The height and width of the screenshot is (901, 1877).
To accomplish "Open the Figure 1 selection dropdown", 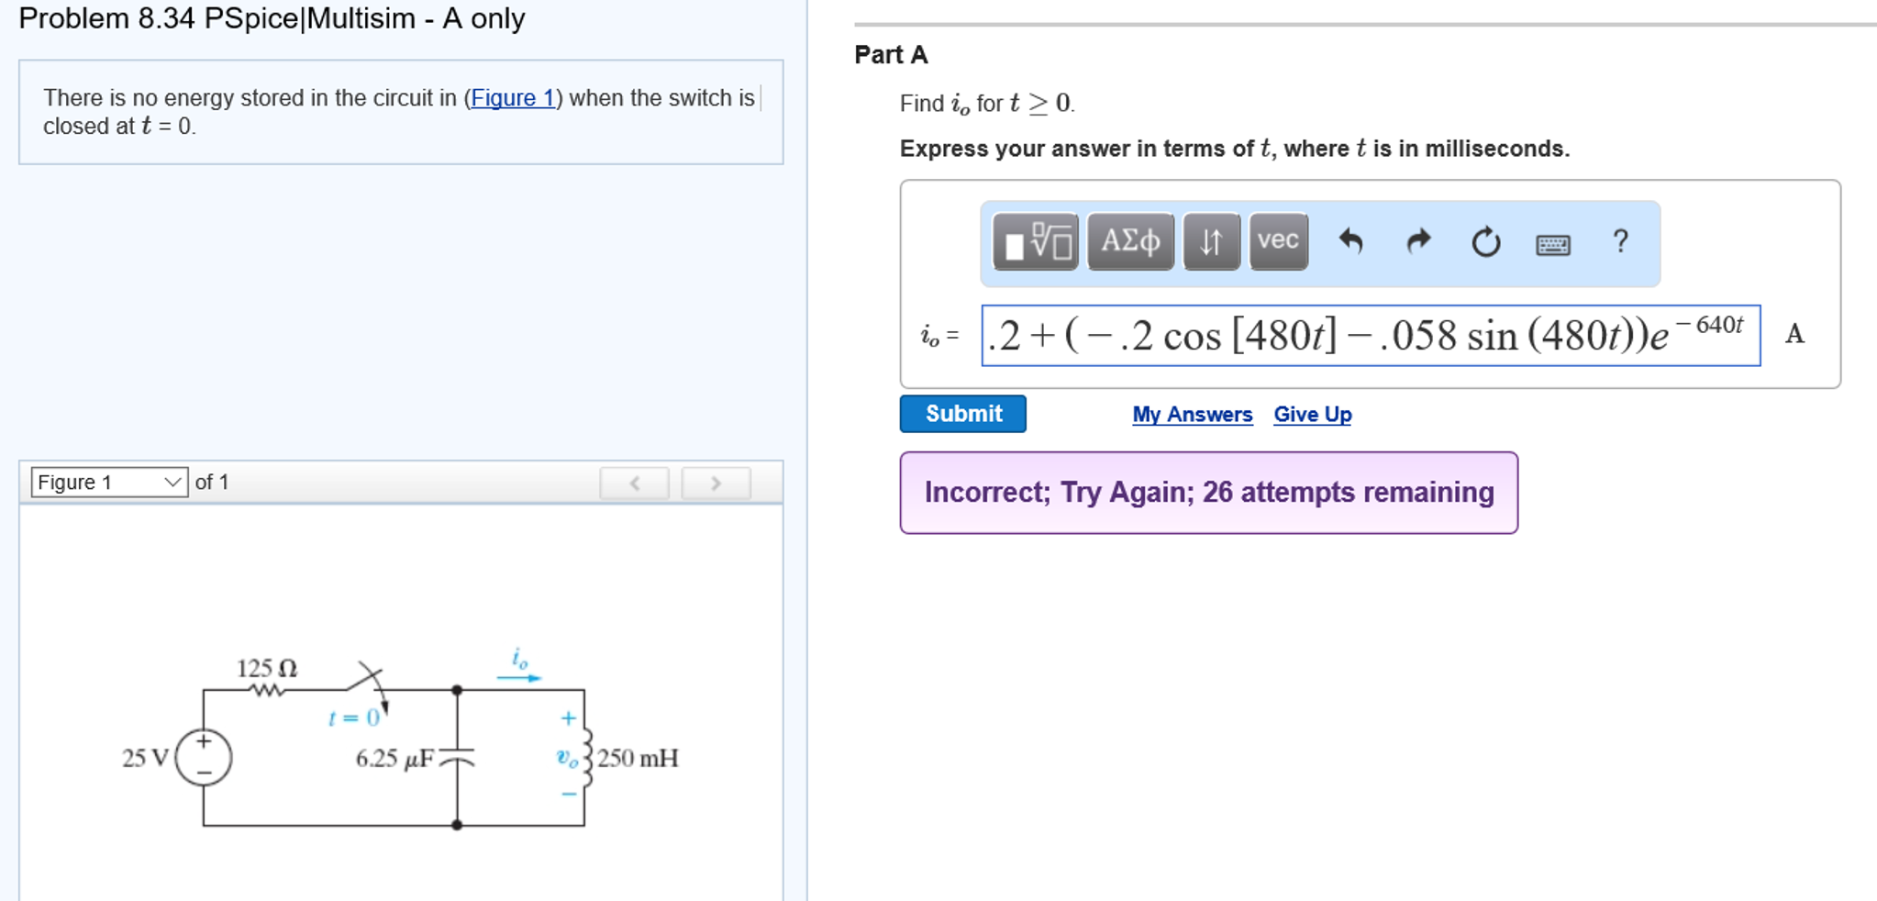I will 108,481.
